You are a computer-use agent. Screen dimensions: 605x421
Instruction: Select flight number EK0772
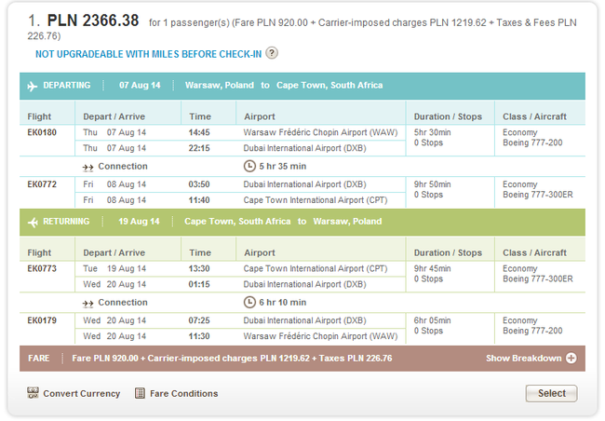pyautogui.click(x=43, y=184)
